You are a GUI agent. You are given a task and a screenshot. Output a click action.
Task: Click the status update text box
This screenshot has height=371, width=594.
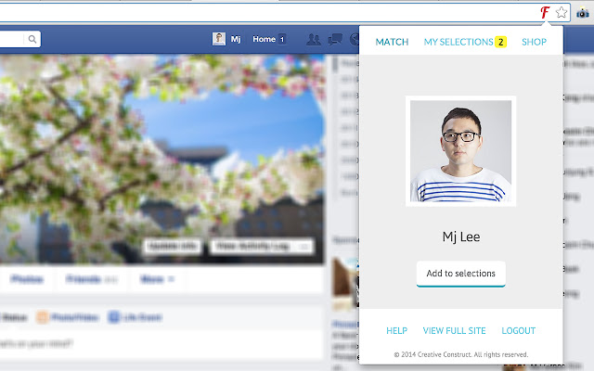[x=161, y=344]
